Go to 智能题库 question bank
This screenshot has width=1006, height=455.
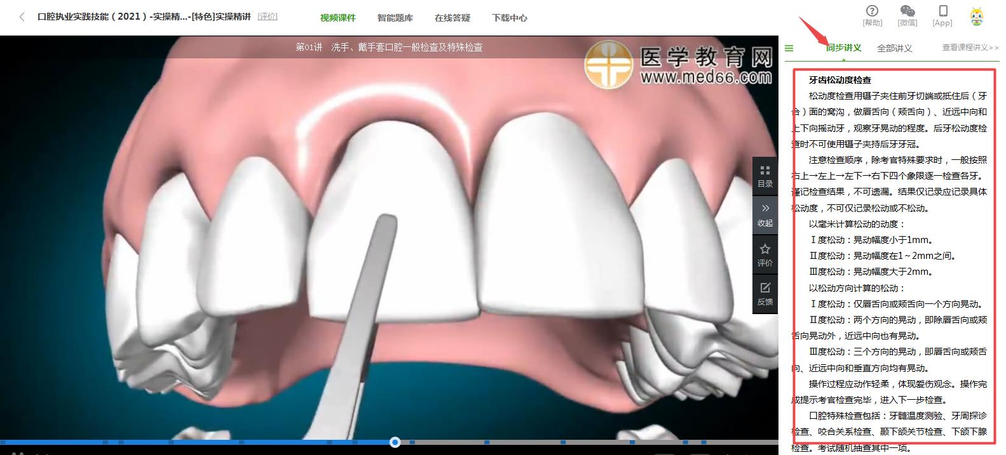[395, 18]
